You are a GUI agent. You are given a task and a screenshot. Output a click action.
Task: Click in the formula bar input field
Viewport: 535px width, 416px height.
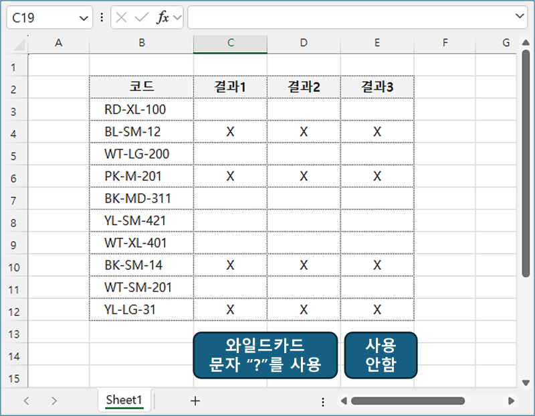(x=348, y=18)
